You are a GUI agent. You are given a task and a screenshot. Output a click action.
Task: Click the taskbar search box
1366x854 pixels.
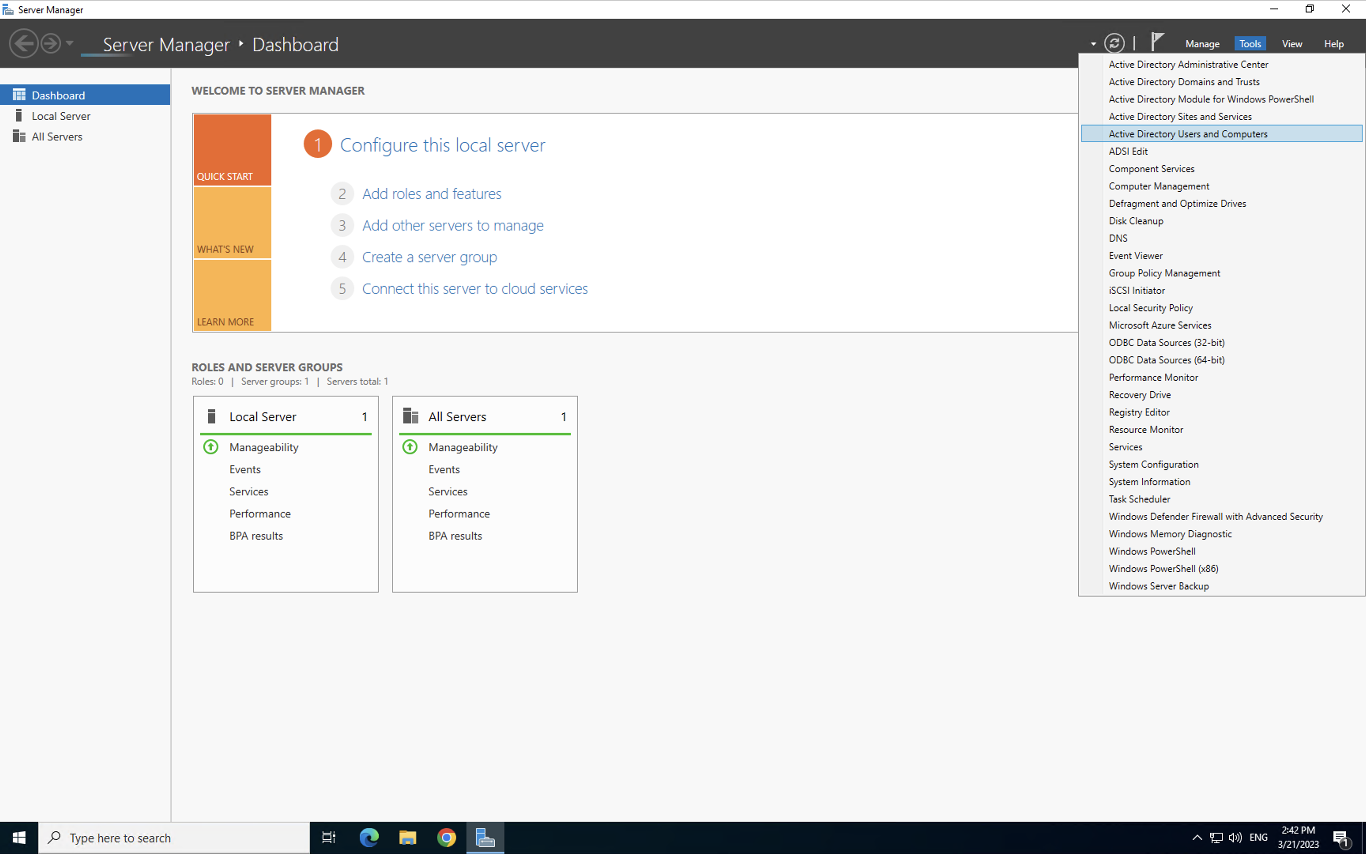pos(174,838)
